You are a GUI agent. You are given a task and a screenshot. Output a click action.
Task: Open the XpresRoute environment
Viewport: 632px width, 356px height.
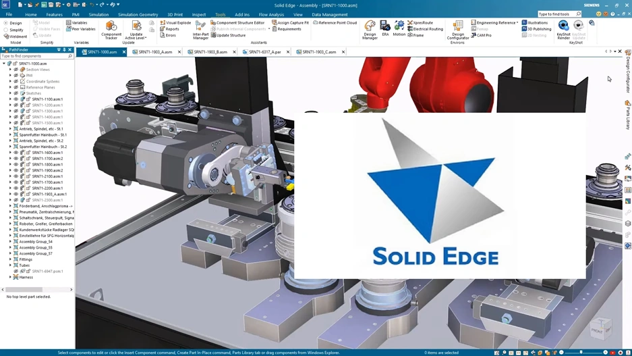420,22
